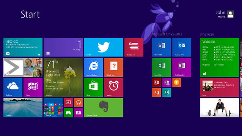Launch the Twitter tile
The height and width of the screenshot is (136, 242).
(x=104, y=47)
